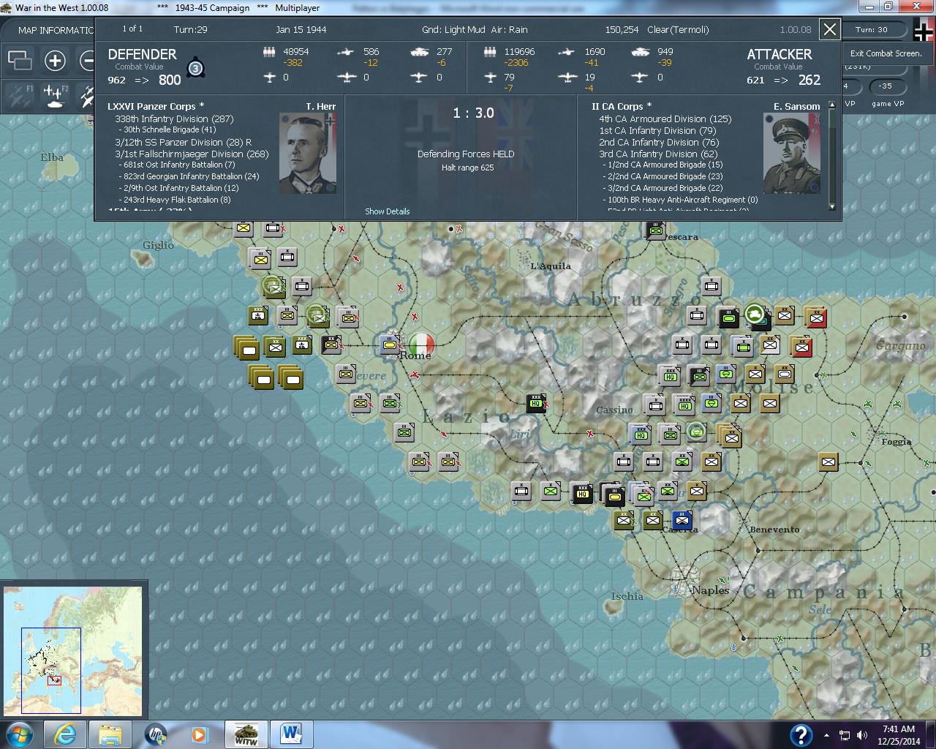This screenshot has height=749, width=936.
Task: Select the Italian flag marker at Rome
Action: pos(421,344)
